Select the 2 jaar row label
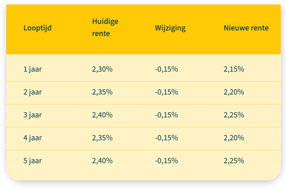 coord(32,92)
